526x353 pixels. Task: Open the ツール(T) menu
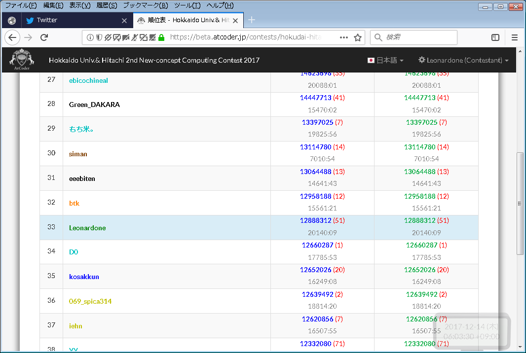click(x=187, y=5)
